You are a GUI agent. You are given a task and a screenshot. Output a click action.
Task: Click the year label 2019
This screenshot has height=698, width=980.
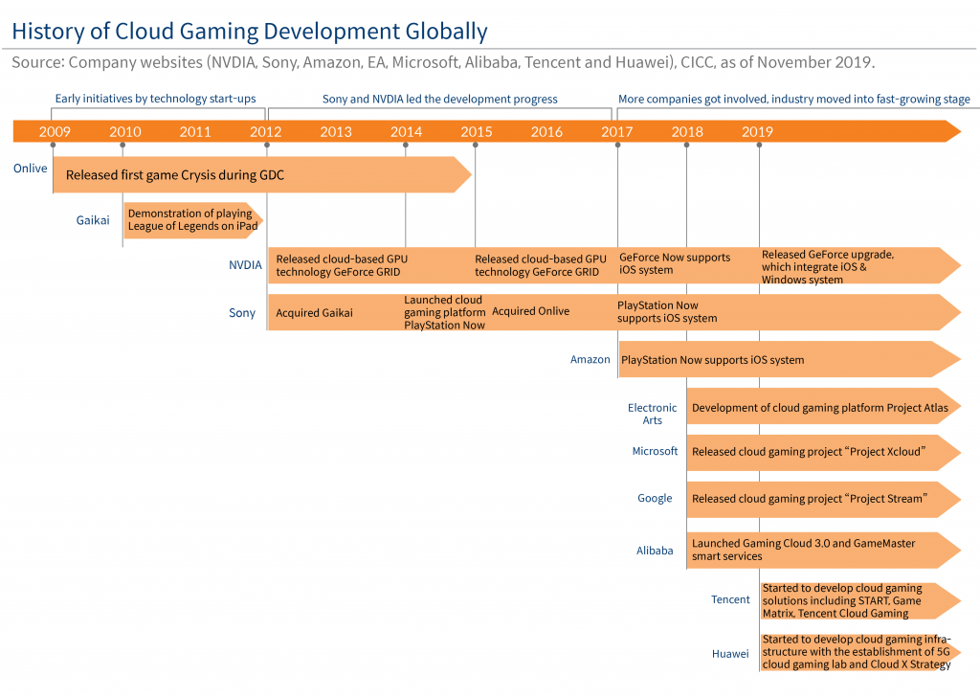click(x=758, y=132)
